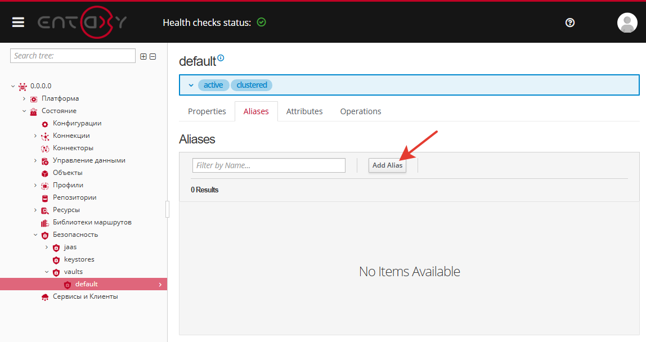Collapse the vaults tree node
The width and height of the screenshot is (646, 342).
pos(47,272)
